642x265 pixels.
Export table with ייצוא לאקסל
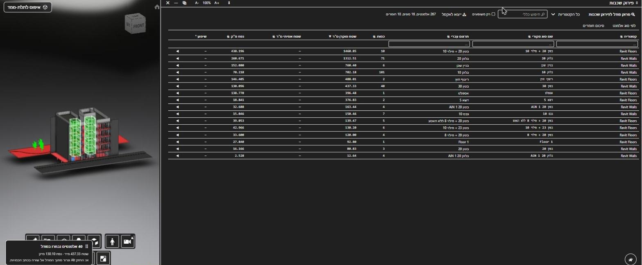click(x=454, y=14)
